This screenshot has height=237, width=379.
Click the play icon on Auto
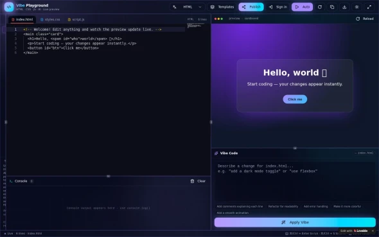click(x=297, y=7)
